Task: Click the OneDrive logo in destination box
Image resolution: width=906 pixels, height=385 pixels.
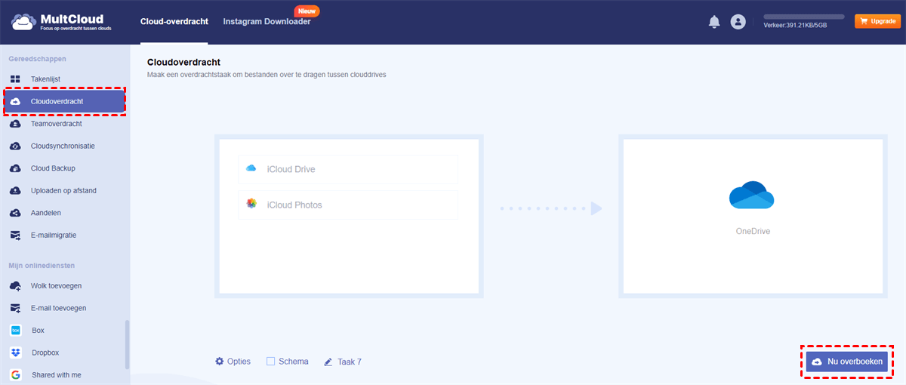Action: click(751, 195)
